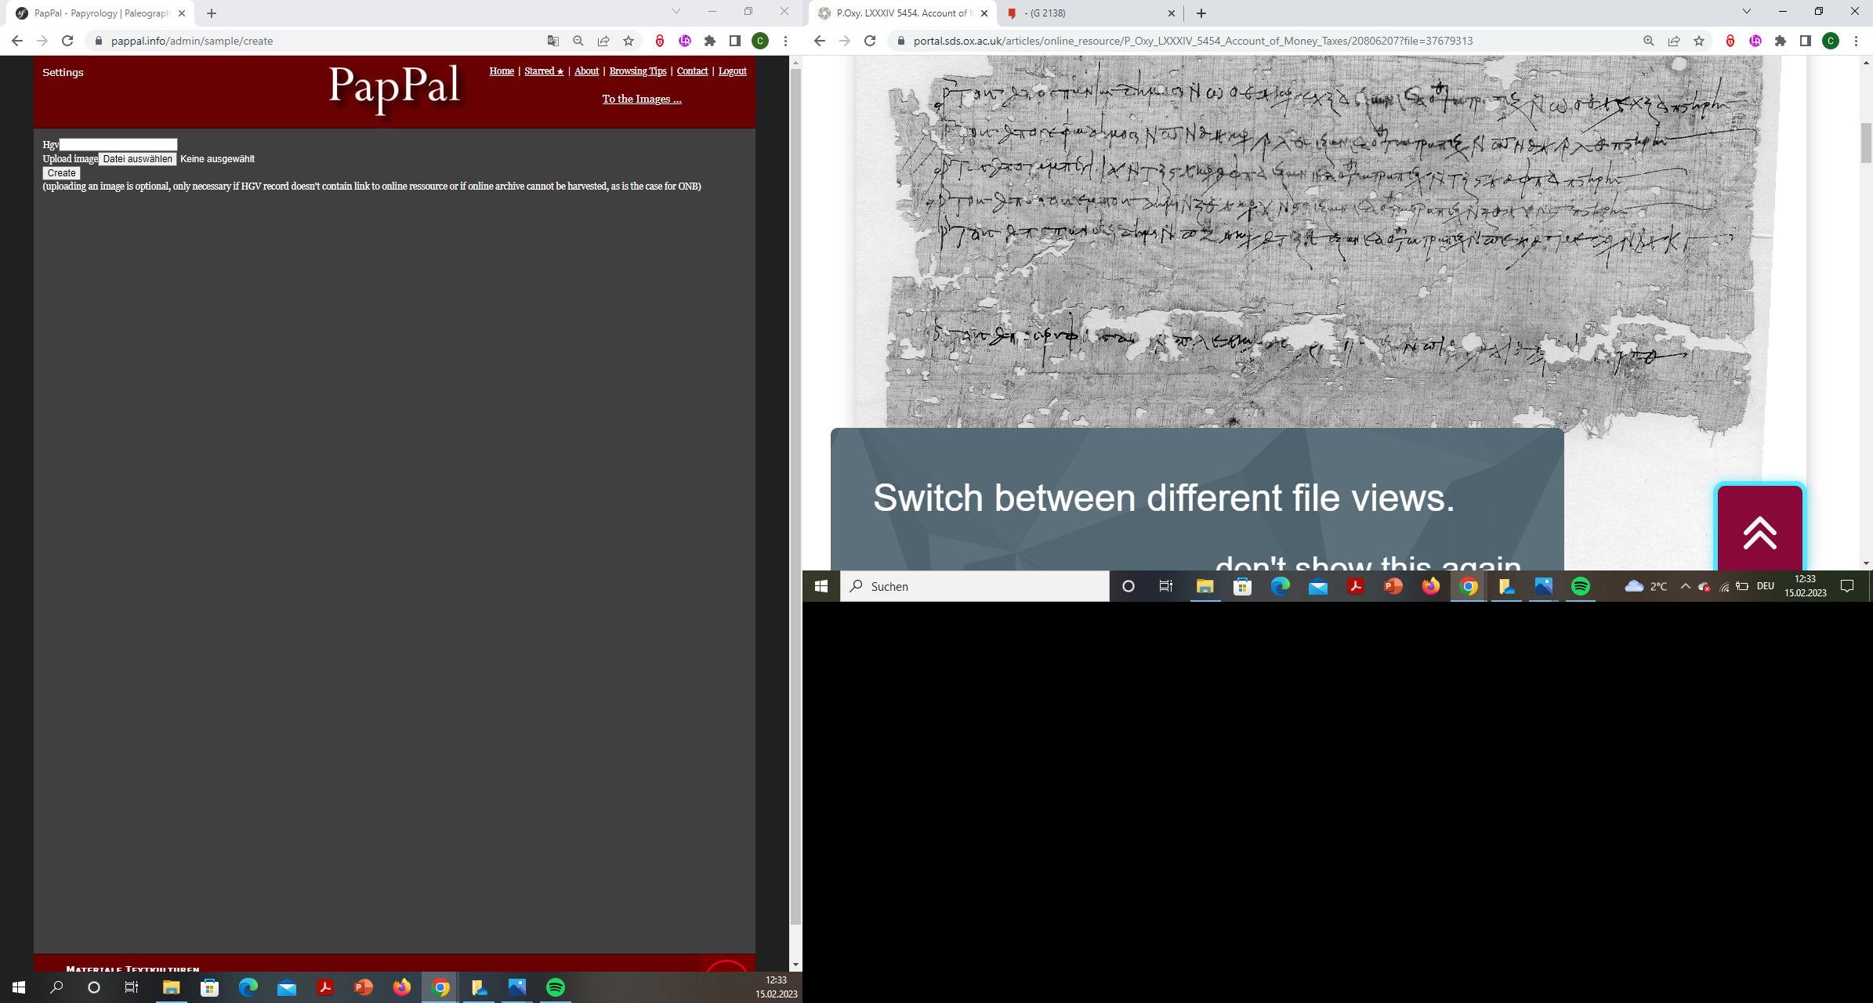1873x1003 pixels.
Task: Open the About link
Action: [586, 71]
